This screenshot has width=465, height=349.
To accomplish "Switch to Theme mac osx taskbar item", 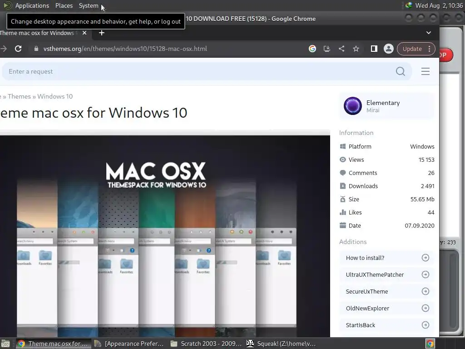I will 53,344.
